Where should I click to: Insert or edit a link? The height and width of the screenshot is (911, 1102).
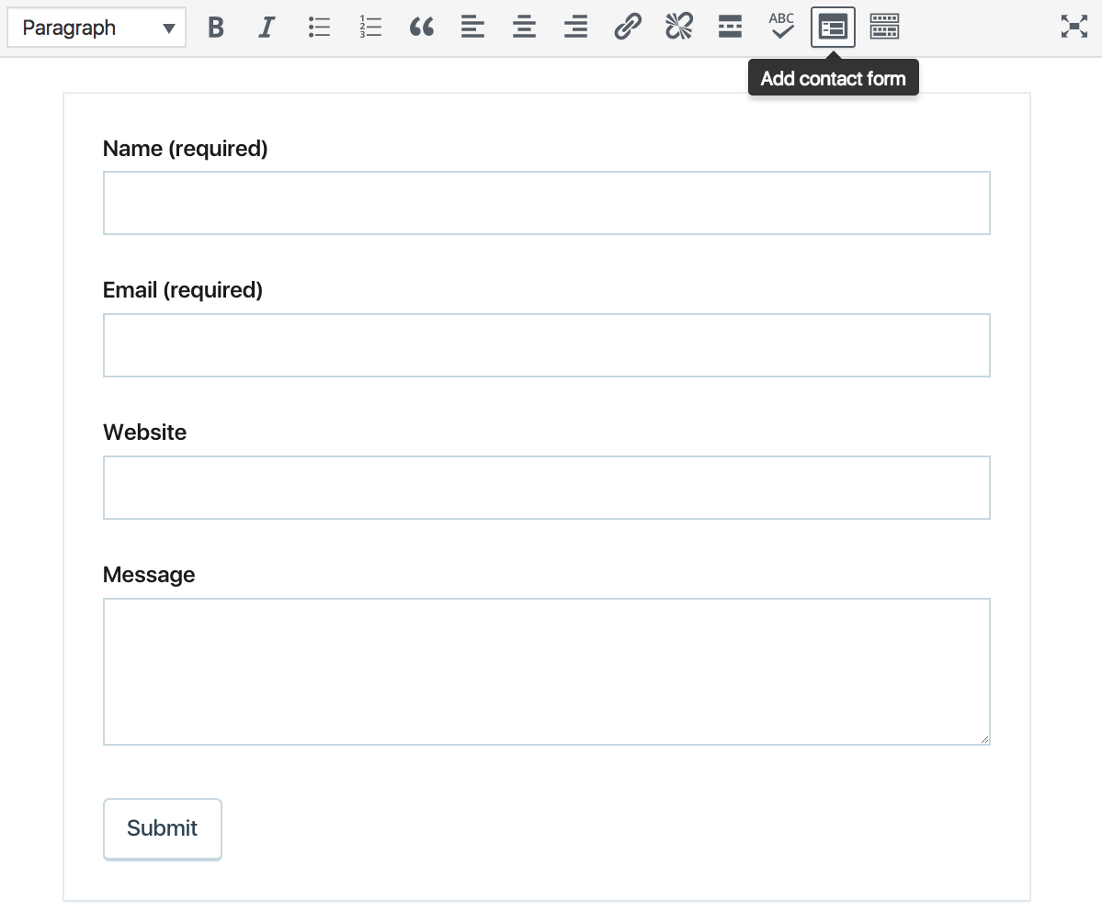click(x=627, y=28)
